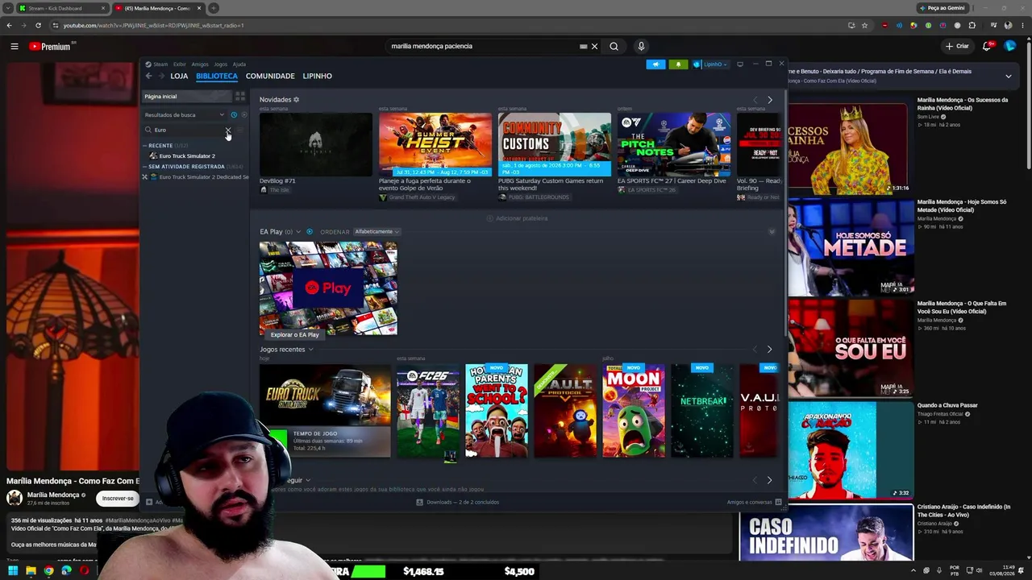This screenshot has width=1032, height=580.
Task: Click Peça ao Gemini in Chrome
Action: coord(942,8)
